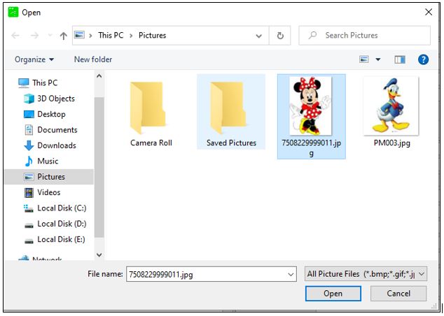
Task: Go up one folder level
Action: click(64, 36)
